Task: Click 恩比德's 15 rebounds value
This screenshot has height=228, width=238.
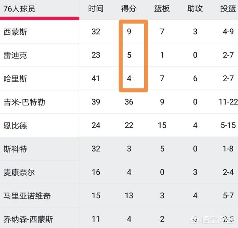Action: (162, 126)
